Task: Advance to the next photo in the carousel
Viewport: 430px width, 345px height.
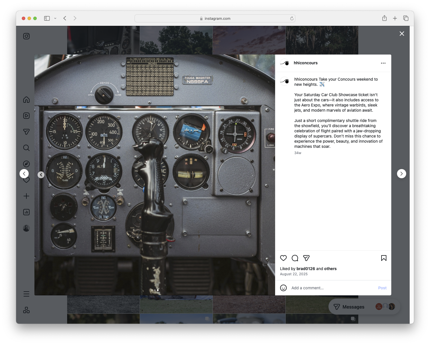Action: point(402,174)
